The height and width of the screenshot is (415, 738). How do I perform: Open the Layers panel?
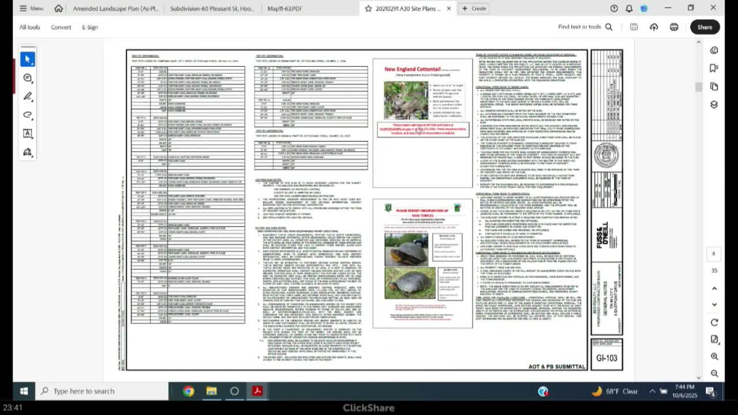pyautogui.click(x=714, y=105)
